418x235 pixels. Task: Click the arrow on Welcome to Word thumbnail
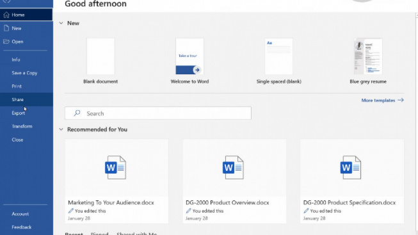[197, 70]
